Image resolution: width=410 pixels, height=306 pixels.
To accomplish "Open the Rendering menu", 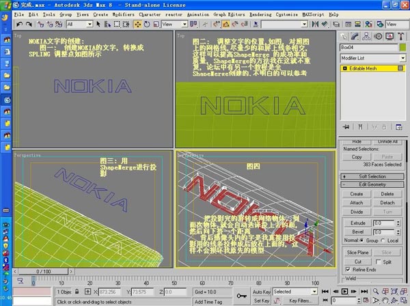I will point(260,14).
